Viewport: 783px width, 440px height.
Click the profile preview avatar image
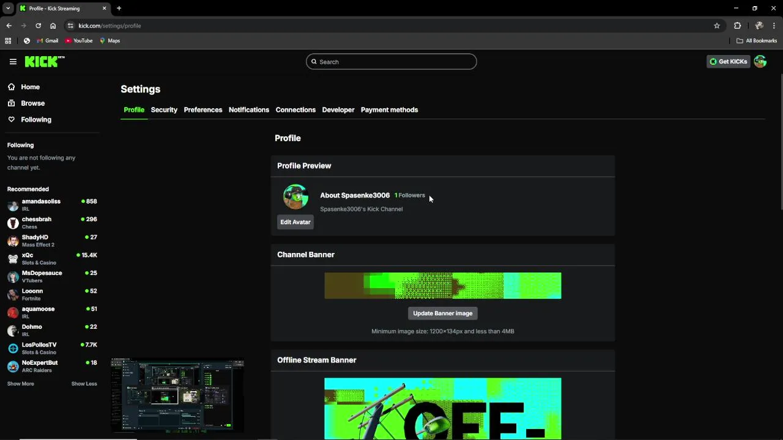tap(295, 197)
